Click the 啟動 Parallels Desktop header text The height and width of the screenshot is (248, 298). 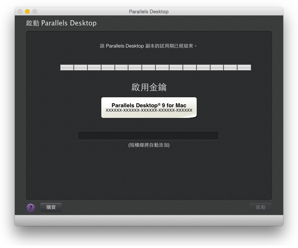coord(61,23)
